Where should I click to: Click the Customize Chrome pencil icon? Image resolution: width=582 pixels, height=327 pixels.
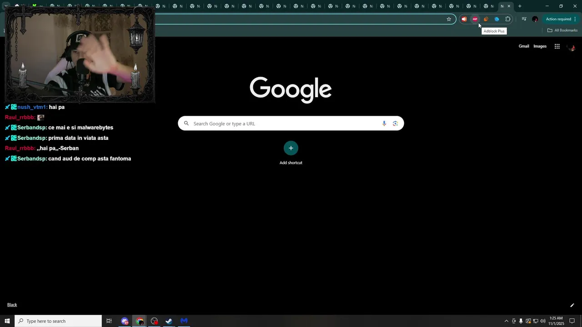click(x=572, y=305)
